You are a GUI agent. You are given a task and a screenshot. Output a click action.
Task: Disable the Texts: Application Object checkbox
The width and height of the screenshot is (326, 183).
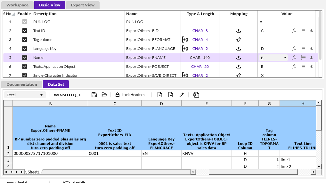(24, 67)
